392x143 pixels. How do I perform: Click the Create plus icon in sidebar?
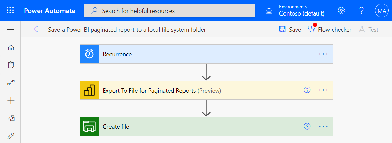11,101
